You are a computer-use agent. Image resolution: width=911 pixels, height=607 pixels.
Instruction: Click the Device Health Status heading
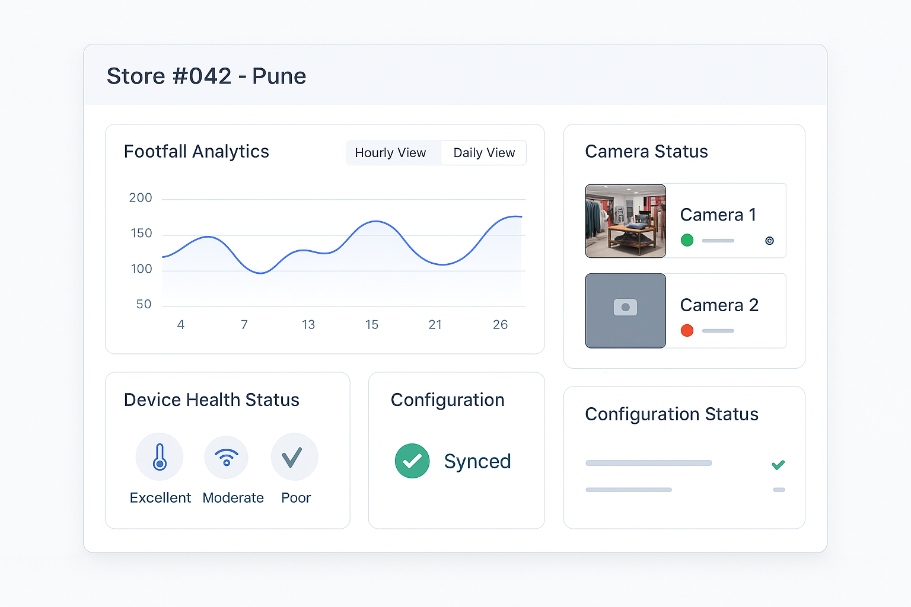(212, 400)
